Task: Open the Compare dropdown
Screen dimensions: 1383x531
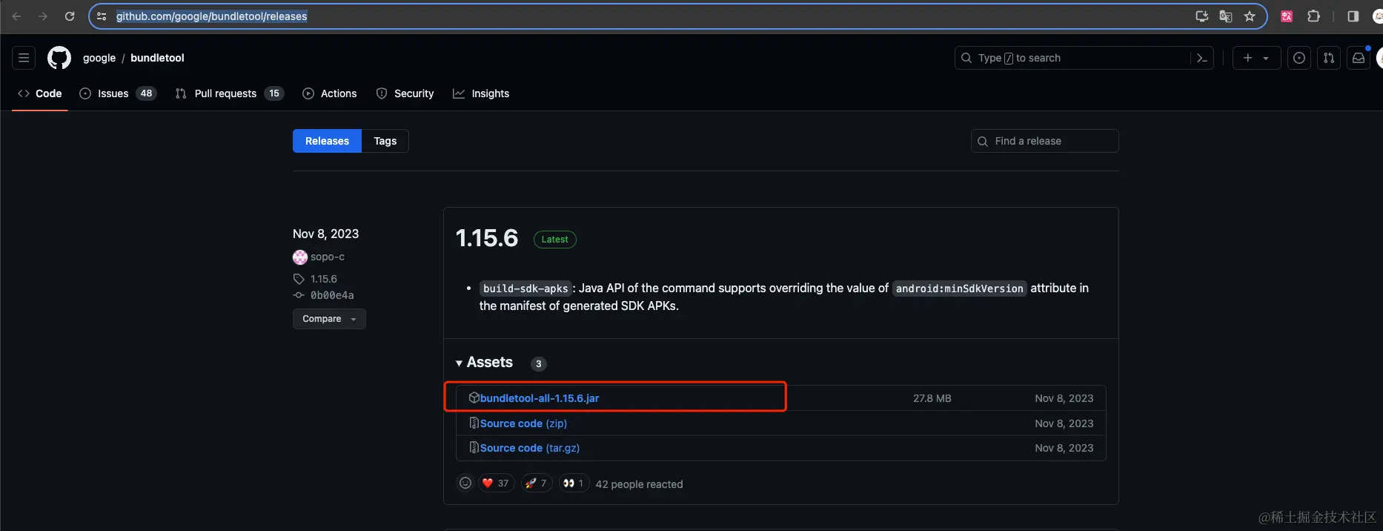Action: point(329,319)
